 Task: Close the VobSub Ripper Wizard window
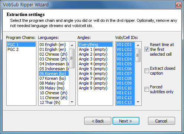(x=178, y=5)
